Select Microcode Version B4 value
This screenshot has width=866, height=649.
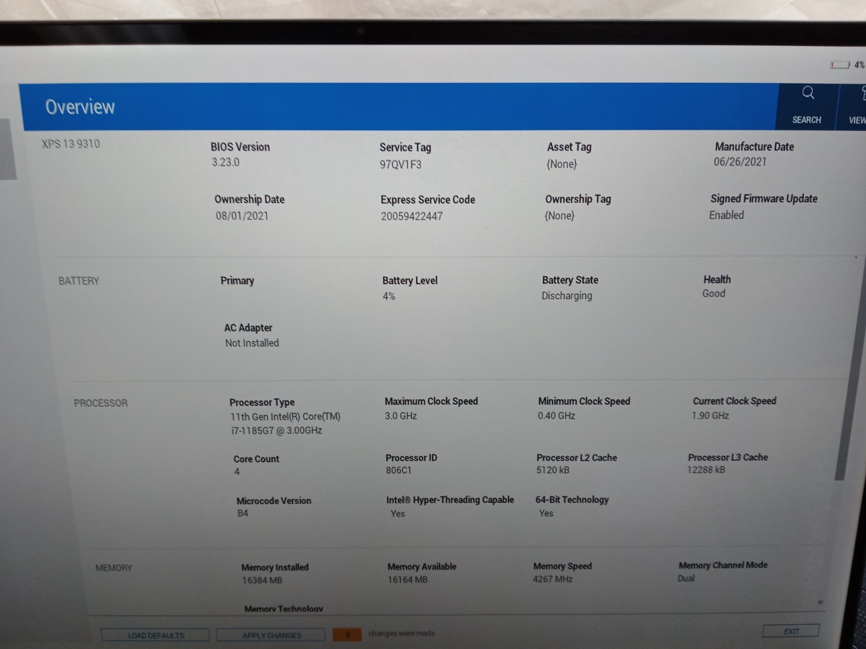(242, 513)
